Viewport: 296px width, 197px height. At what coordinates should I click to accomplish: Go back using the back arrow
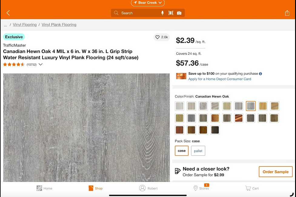(x=8, y=13)
